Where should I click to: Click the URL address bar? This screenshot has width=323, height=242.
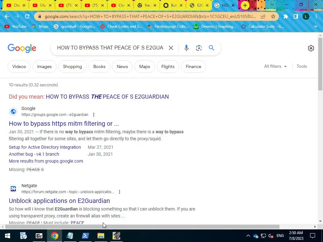tap(150, 17)
